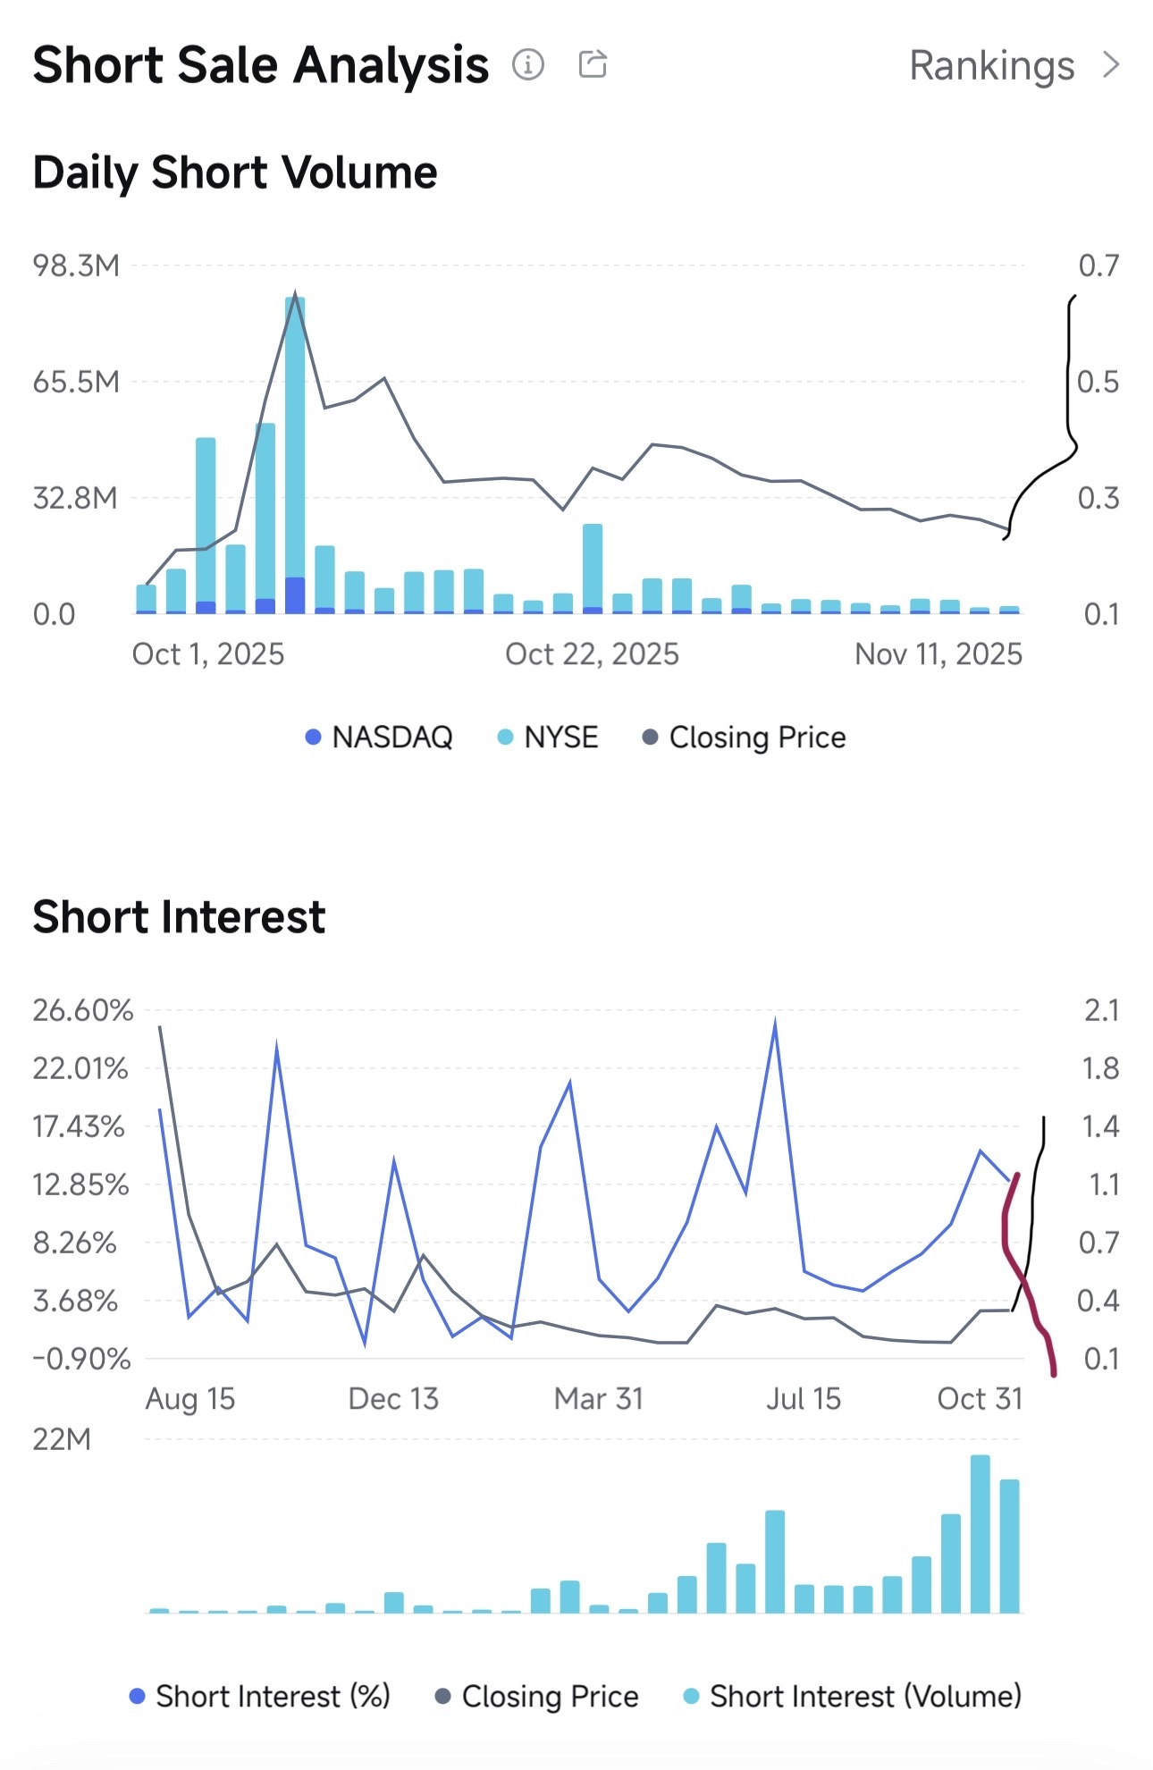
Task: Toggle Closing Price legend under Short Interest
Action: (537, 1696)
